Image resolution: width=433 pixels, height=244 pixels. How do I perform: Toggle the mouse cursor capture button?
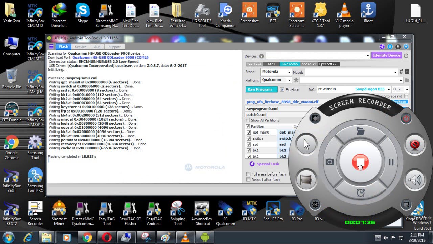[x=306, y=144]
